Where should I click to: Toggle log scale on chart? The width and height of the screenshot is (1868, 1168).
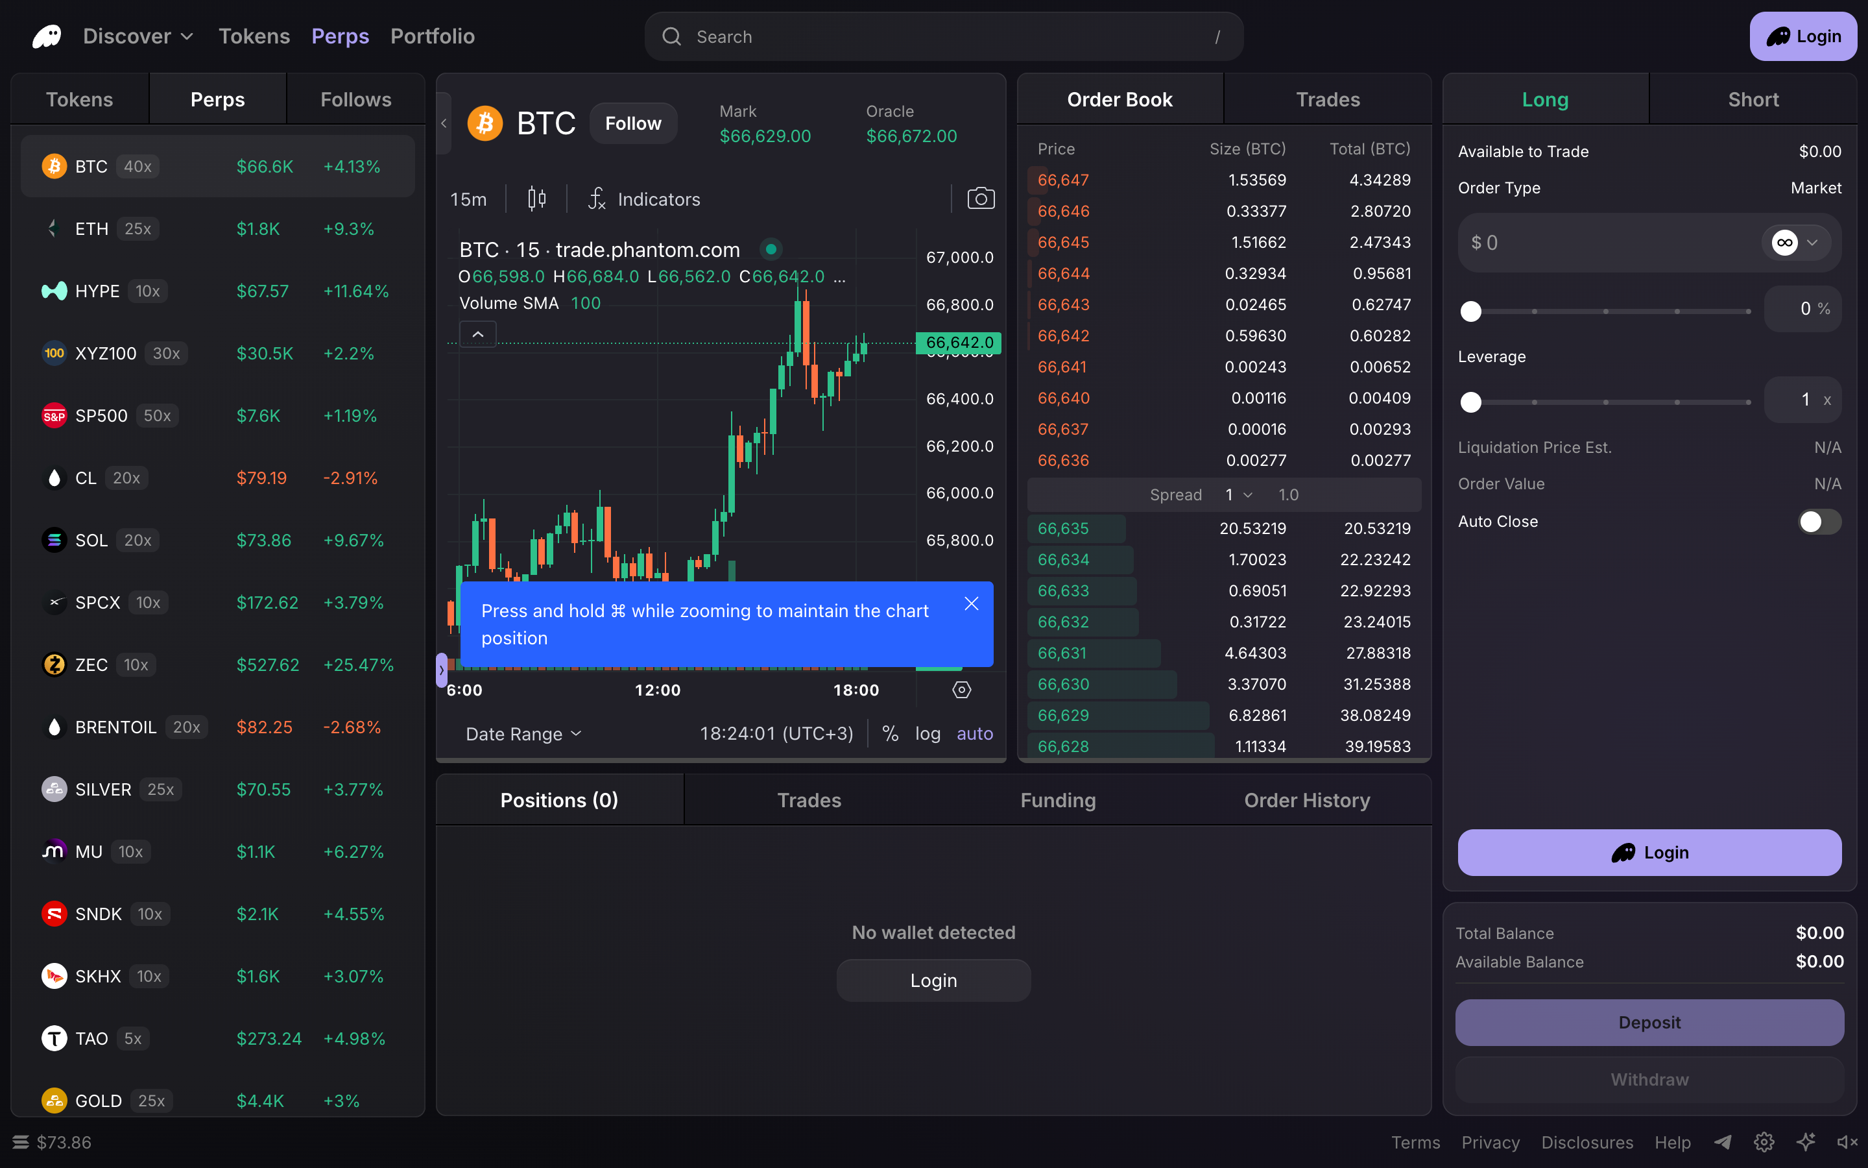click(928, 733)
